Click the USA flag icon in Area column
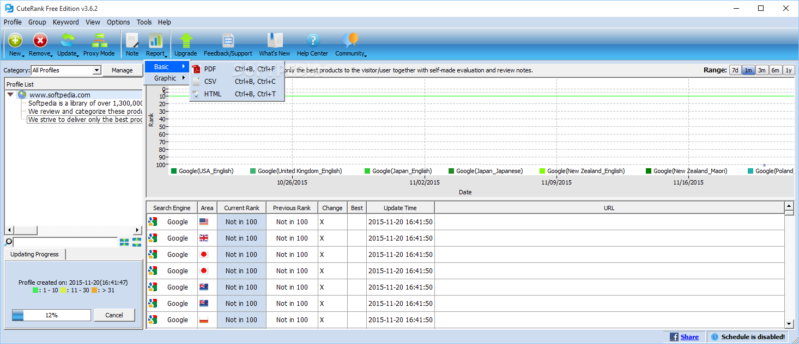The height and width of the screenshot is (344, 799). click(204, 222)
